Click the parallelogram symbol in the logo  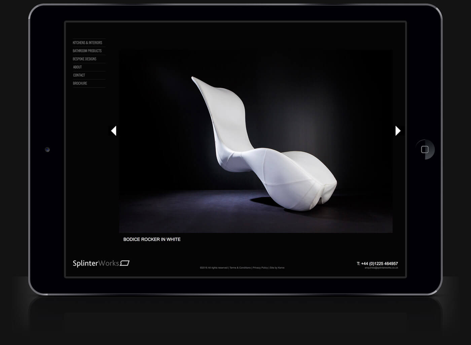[x=125, y=263]
